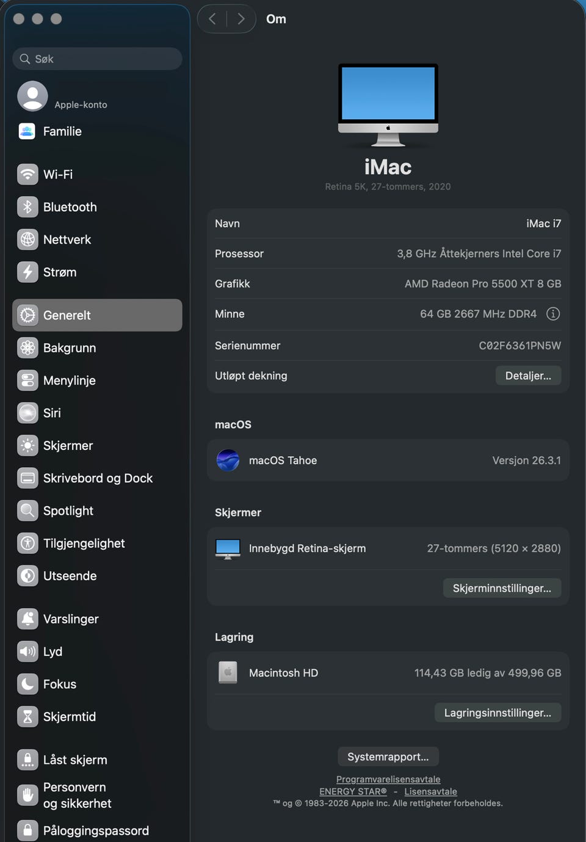
Task: Open the Varslinger bell icon
Action: click(27, 619)
